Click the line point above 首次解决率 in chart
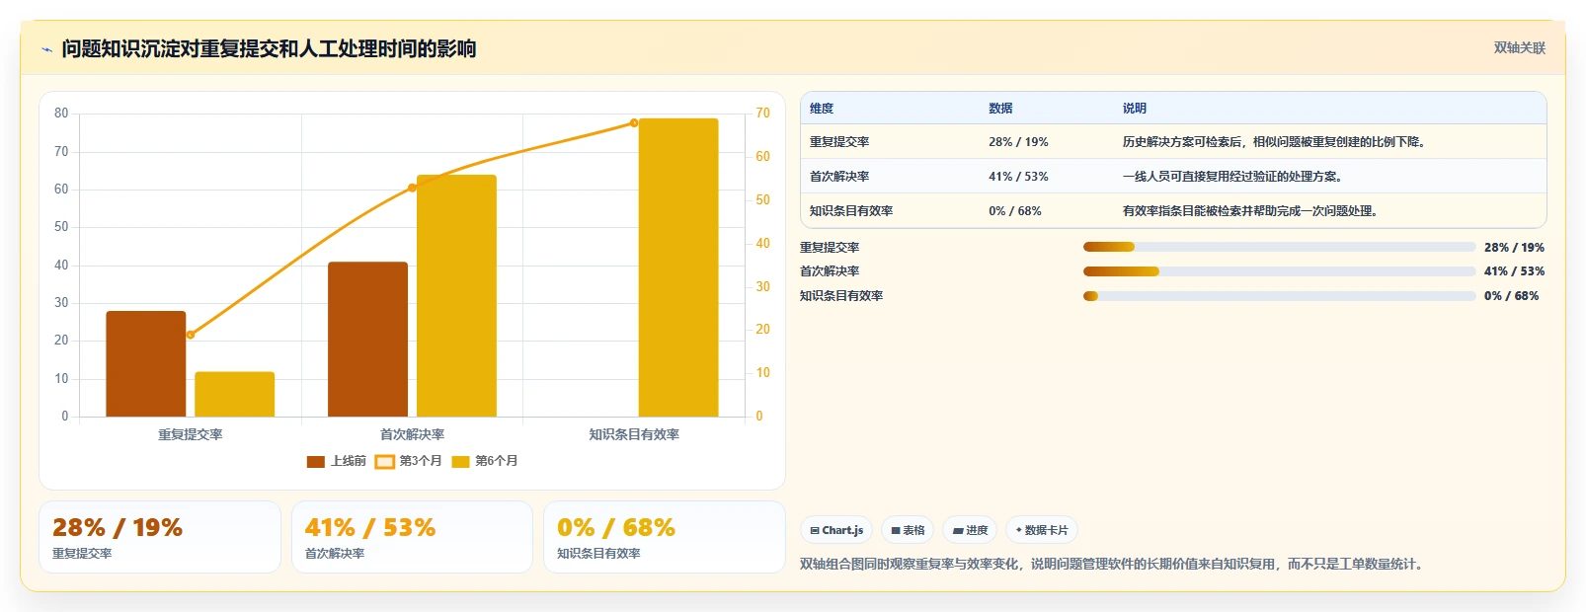 click(412, 188)
